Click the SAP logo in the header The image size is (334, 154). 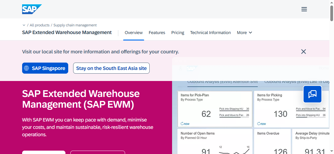click(x=32, y=9)
